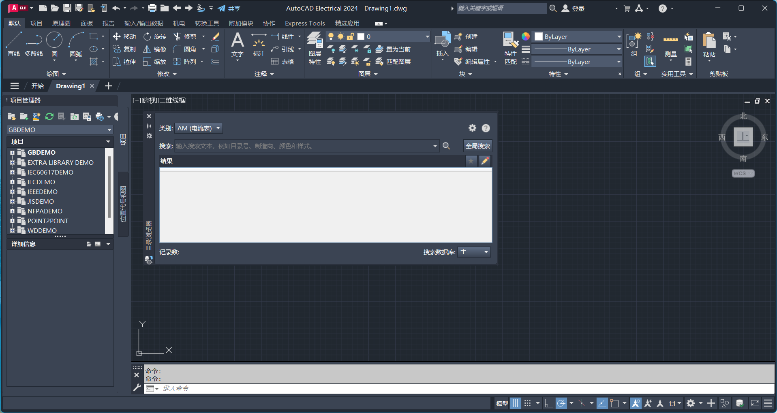Open the Text (文字) annotation tool
Viewport: 777px width, 413px height.
point(238,45)
